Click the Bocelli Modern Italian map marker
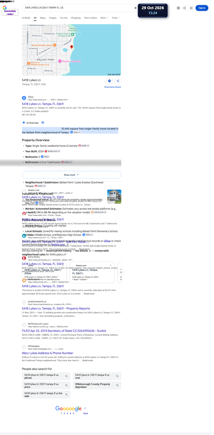This screenshot has height=435, width=214. click(x=55, y=45)
